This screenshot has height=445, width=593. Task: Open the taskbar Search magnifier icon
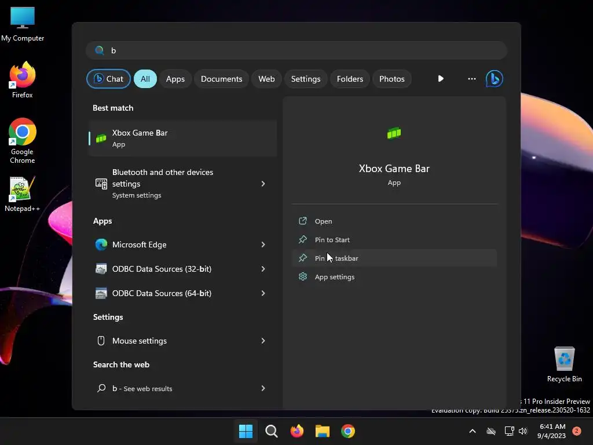[271, 431]
